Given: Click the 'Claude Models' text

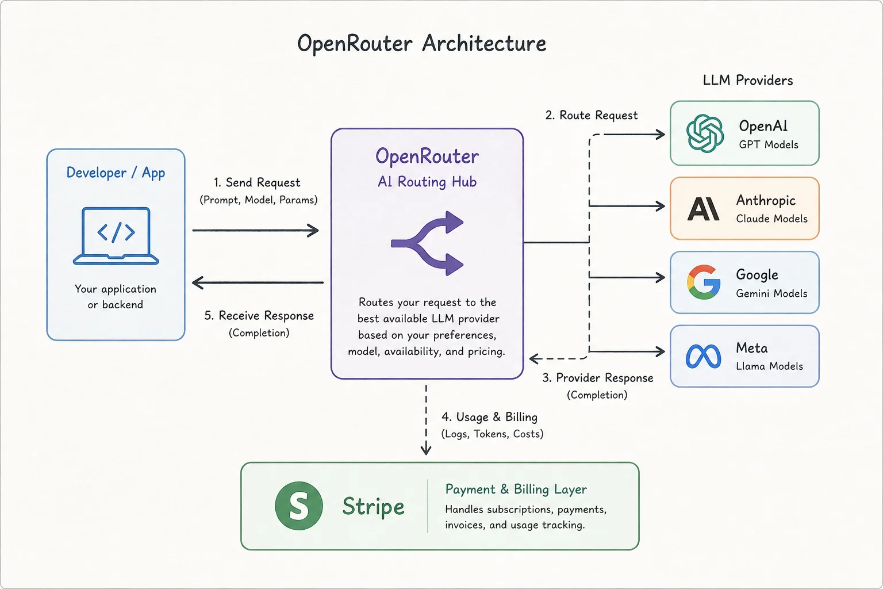Looking at the screenshot, I should 772,219.
